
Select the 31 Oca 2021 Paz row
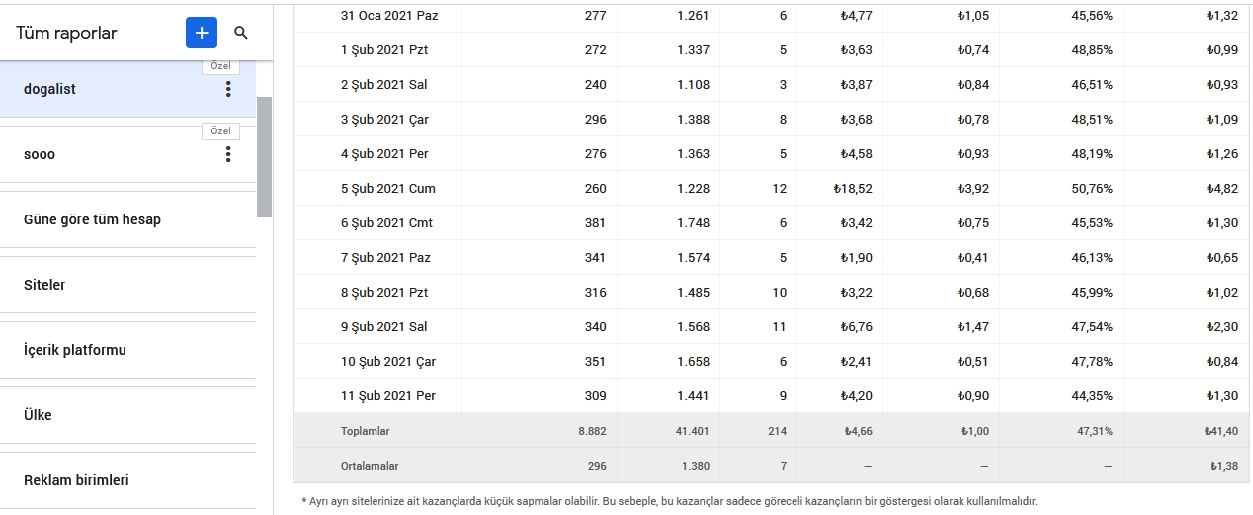tap(773, 16)
